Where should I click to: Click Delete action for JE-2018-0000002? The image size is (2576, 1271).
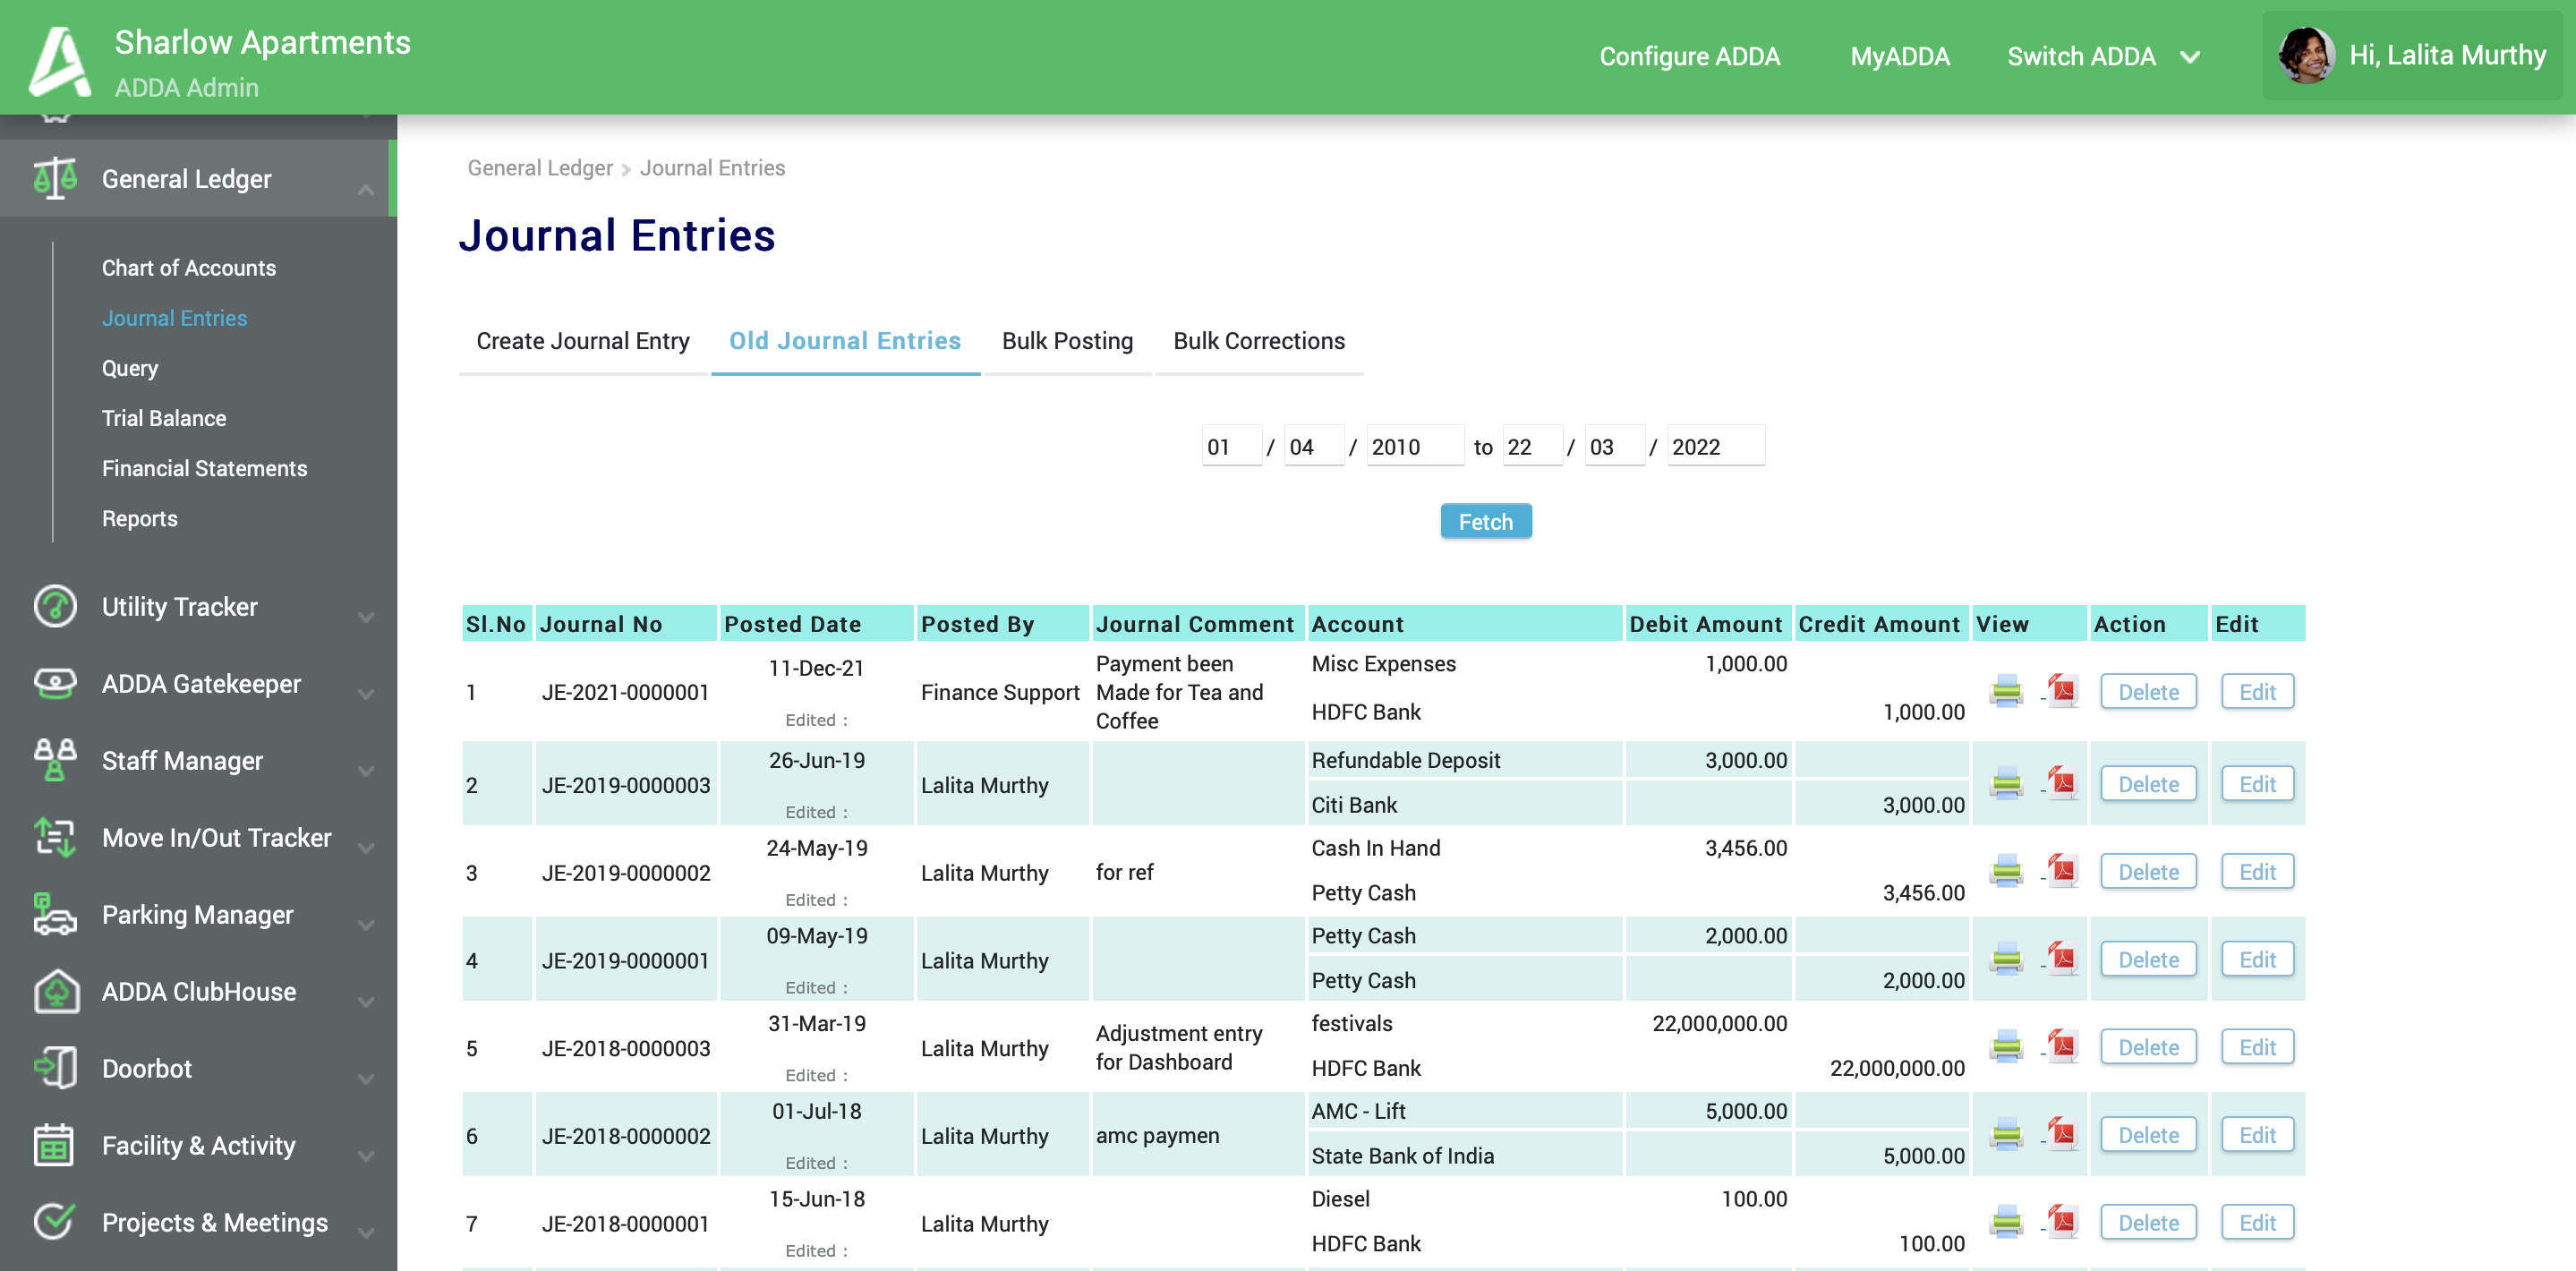pos(2149,1135)
